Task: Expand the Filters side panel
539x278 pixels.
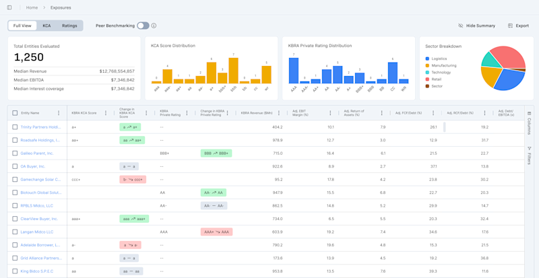Action: [529, 155]
